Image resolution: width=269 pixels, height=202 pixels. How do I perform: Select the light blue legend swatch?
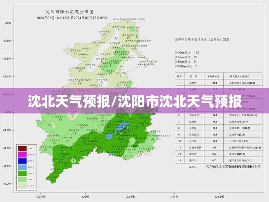[22, 167]
